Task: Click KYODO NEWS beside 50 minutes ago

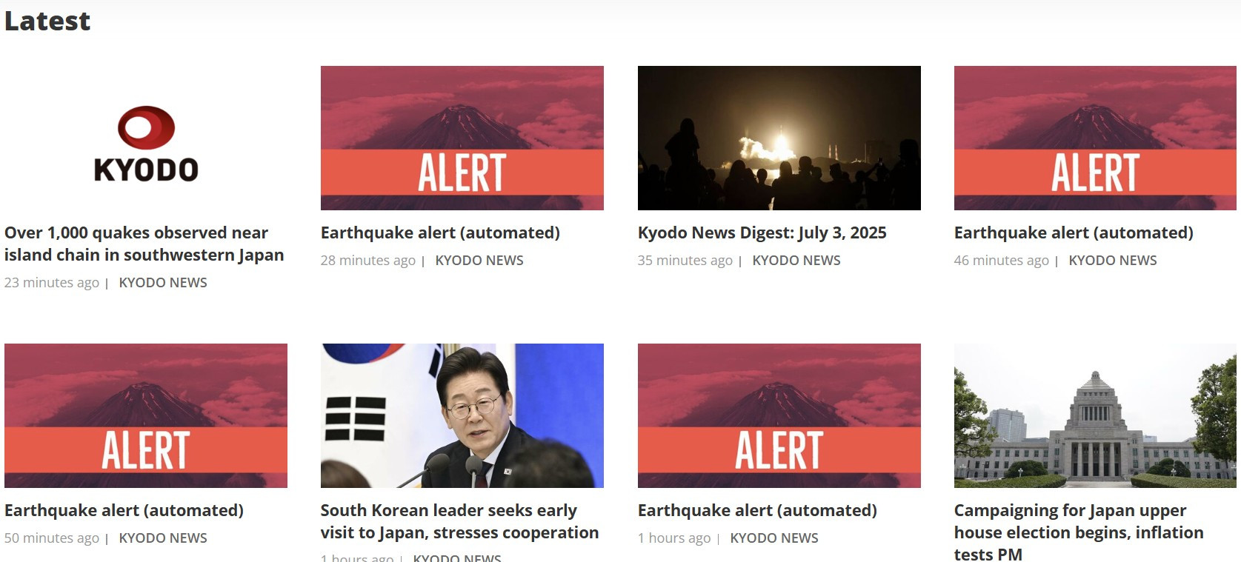Action: click(x=163, y=538)
